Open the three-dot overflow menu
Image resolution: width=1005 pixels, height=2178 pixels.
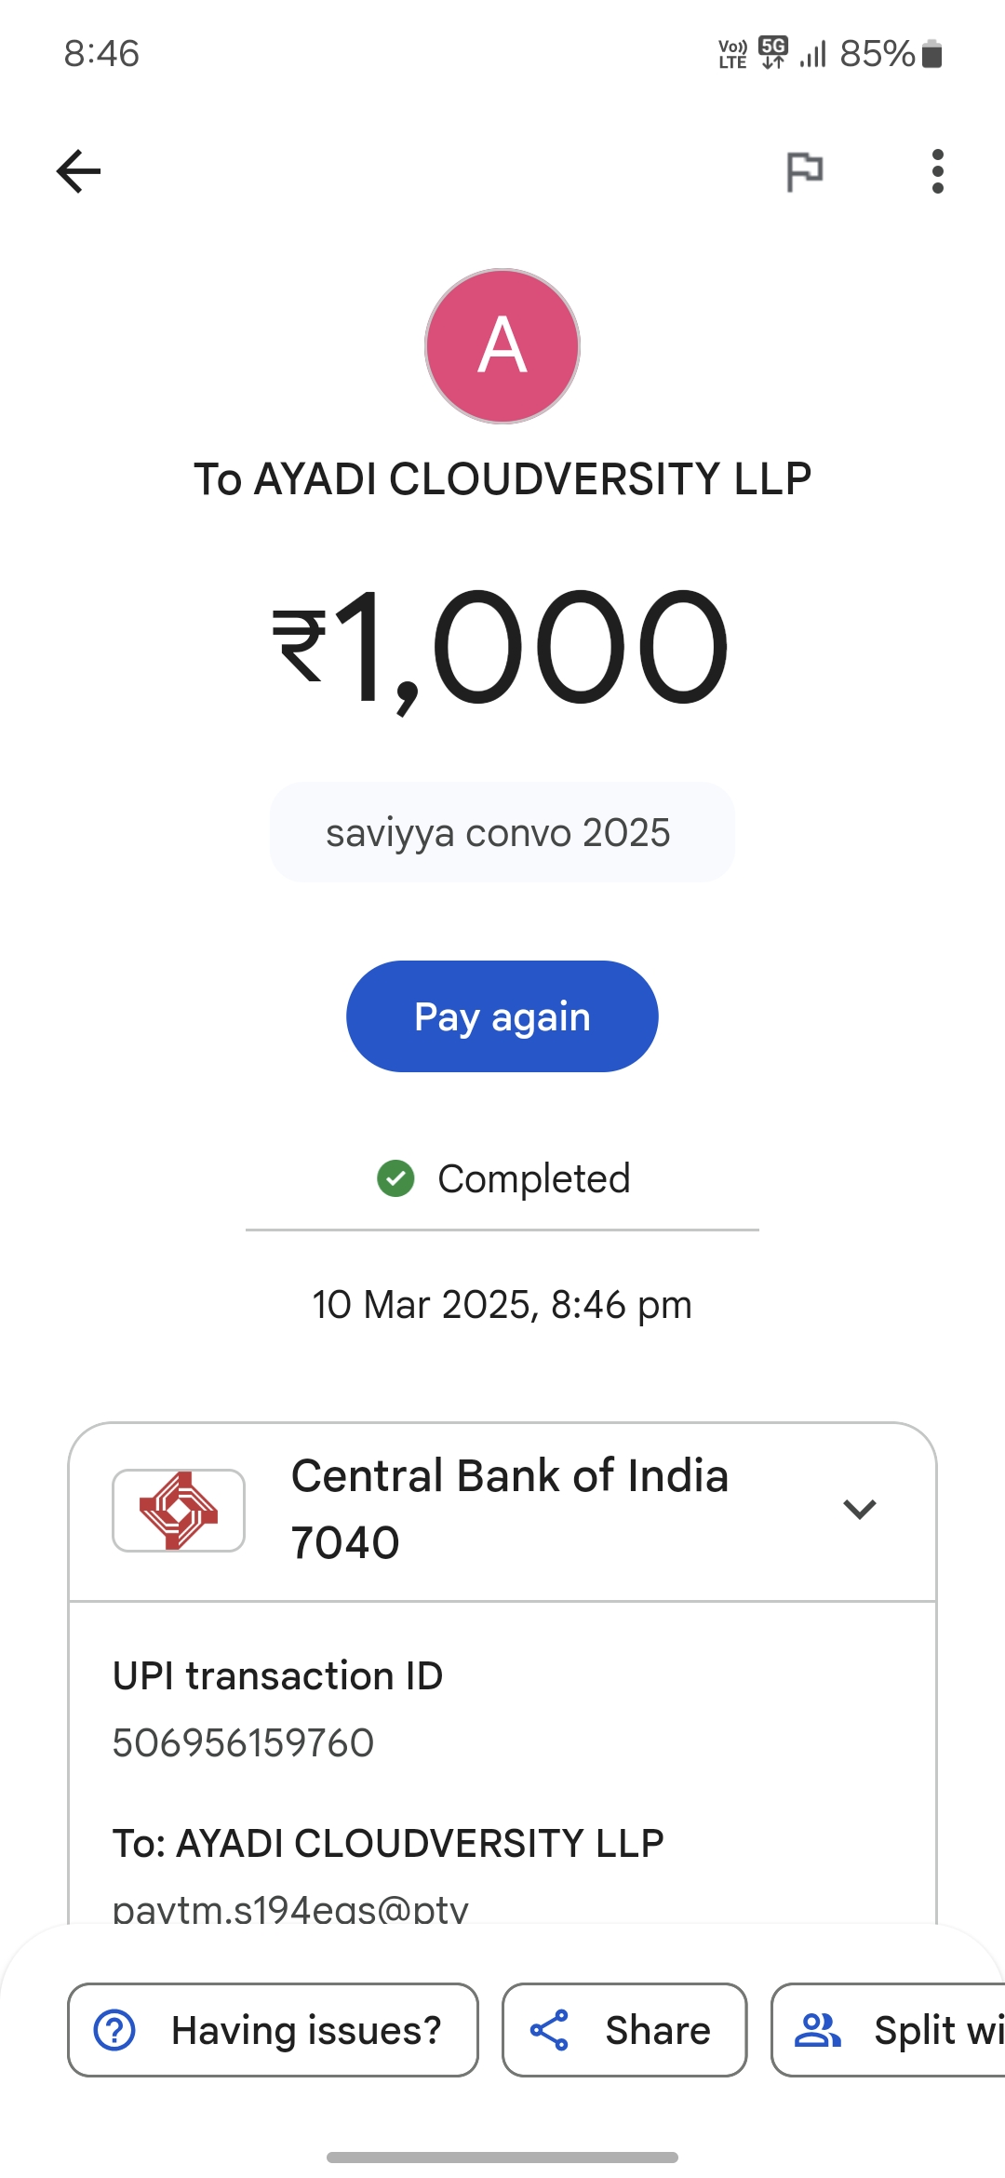point(937,171)
